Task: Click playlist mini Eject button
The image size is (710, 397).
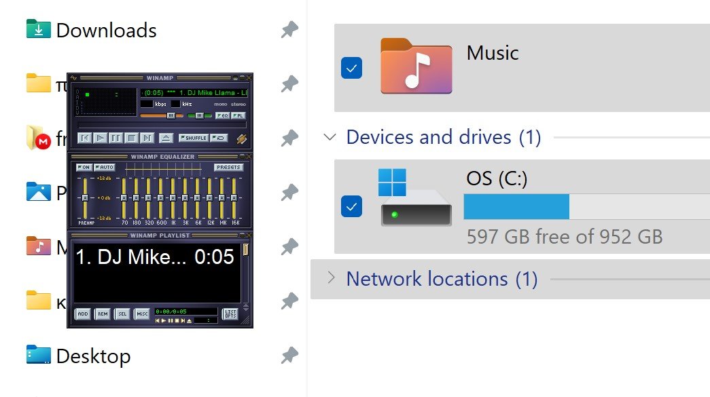Action: pyautogui.click(x=190, y=320)
